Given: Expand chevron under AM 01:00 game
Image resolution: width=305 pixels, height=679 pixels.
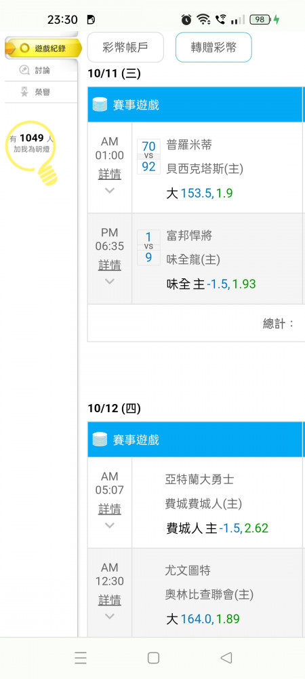Looking at the screenshot, I should 110,190.
